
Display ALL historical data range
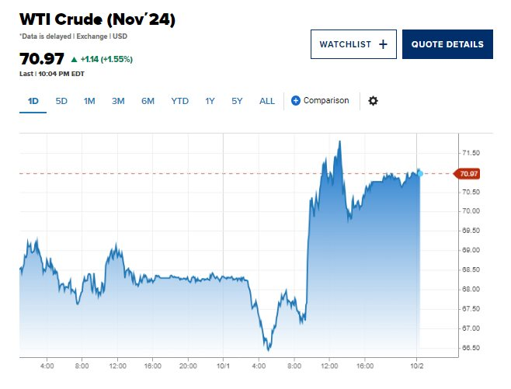click(266, 101)
